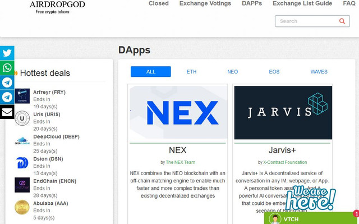Click the Hottest deals flame icon
This screenshot has width=359, height=224.
16,73
